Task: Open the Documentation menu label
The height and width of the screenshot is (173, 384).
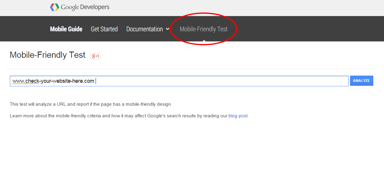Action: (x=144, y=29)
